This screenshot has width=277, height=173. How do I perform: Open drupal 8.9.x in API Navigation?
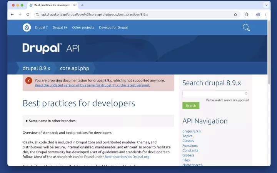coord(192,131)
